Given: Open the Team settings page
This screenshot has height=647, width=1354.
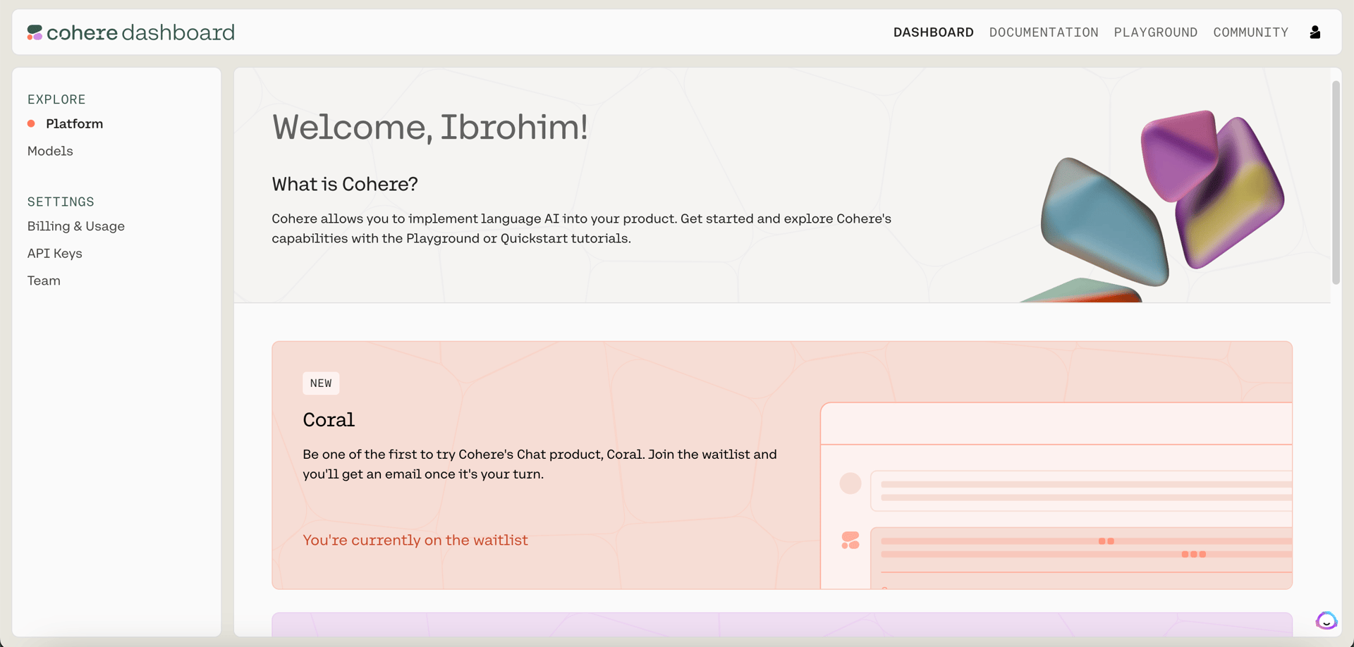Looking at the screenshot, I should click(44, 281).
